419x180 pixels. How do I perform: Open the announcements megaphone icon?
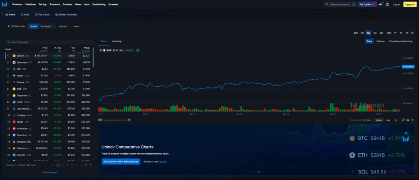click(x=381, y=4)
